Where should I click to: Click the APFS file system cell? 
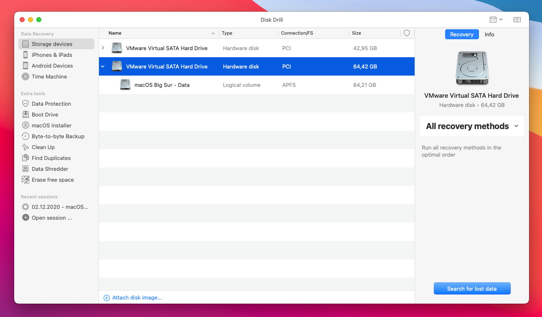289,85
